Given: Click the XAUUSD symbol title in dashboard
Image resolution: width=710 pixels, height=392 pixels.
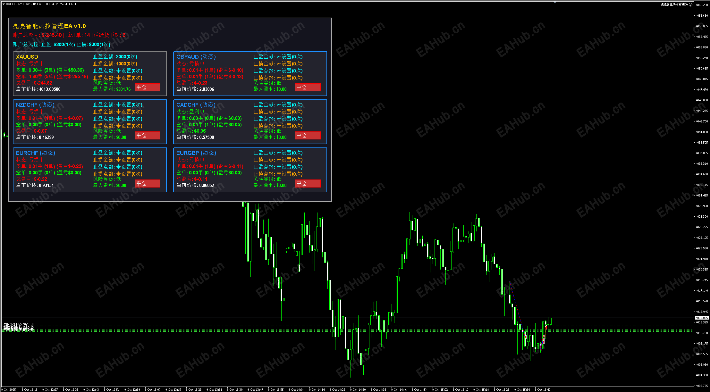Looking at the screenshot, I should [27, 57].
